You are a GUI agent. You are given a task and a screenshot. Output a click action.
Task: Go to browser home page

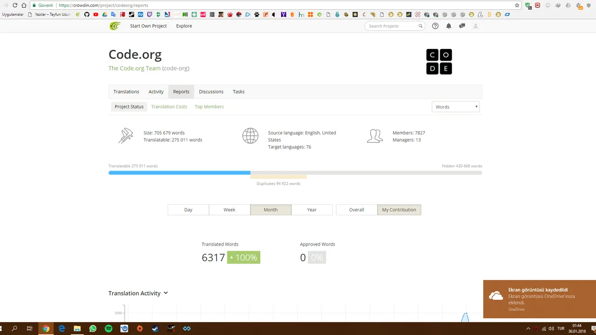[x=24, y=5]
